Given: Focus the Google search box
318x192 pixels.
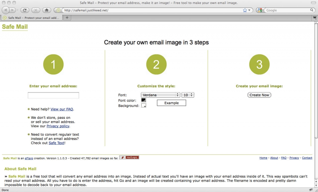Looking at the screenshot, I should tap(288, 10).
